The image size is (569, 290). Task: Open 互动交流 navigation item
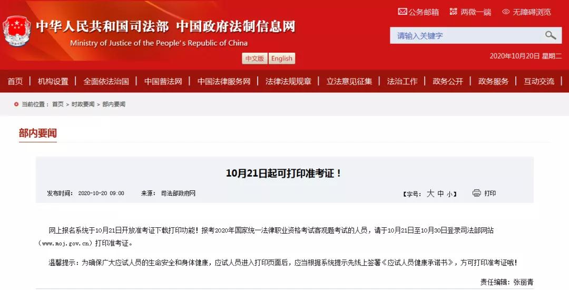pos(539,81)
